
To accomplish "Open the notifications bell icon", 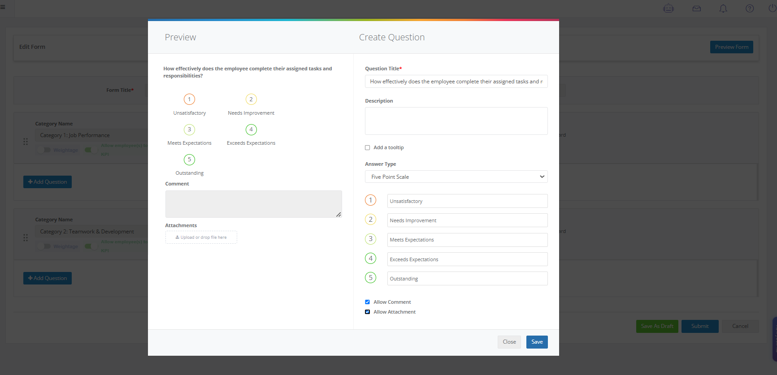I will pos(723,9).
